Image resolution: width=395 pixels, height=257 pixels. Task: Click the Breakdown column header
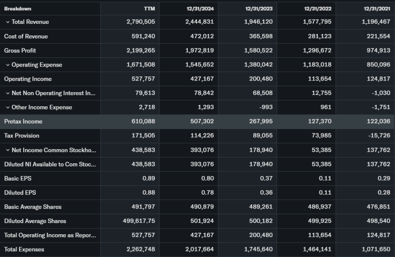coord(18,8)
